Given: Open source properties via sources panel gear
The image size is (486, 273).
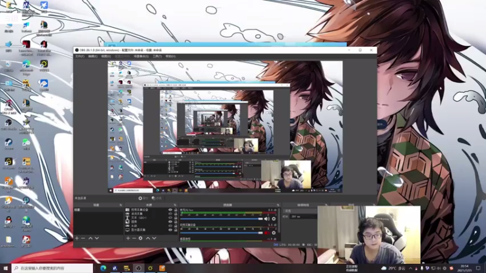Looking at the screenshot, I should [140, 238].
